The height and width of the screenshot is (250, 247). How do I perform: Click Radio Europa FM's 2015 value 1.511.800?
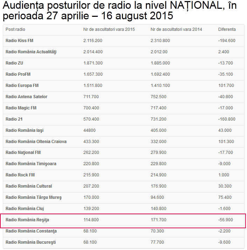click(93, 86)
